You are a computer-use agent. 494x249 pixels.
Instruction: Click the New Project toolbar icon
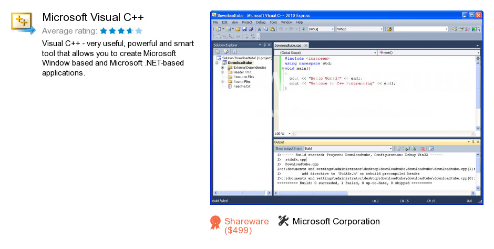pyautogui.click(x=218, y=29)
